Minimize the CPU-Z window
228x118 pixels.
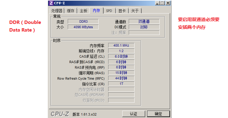coord(157,3)
